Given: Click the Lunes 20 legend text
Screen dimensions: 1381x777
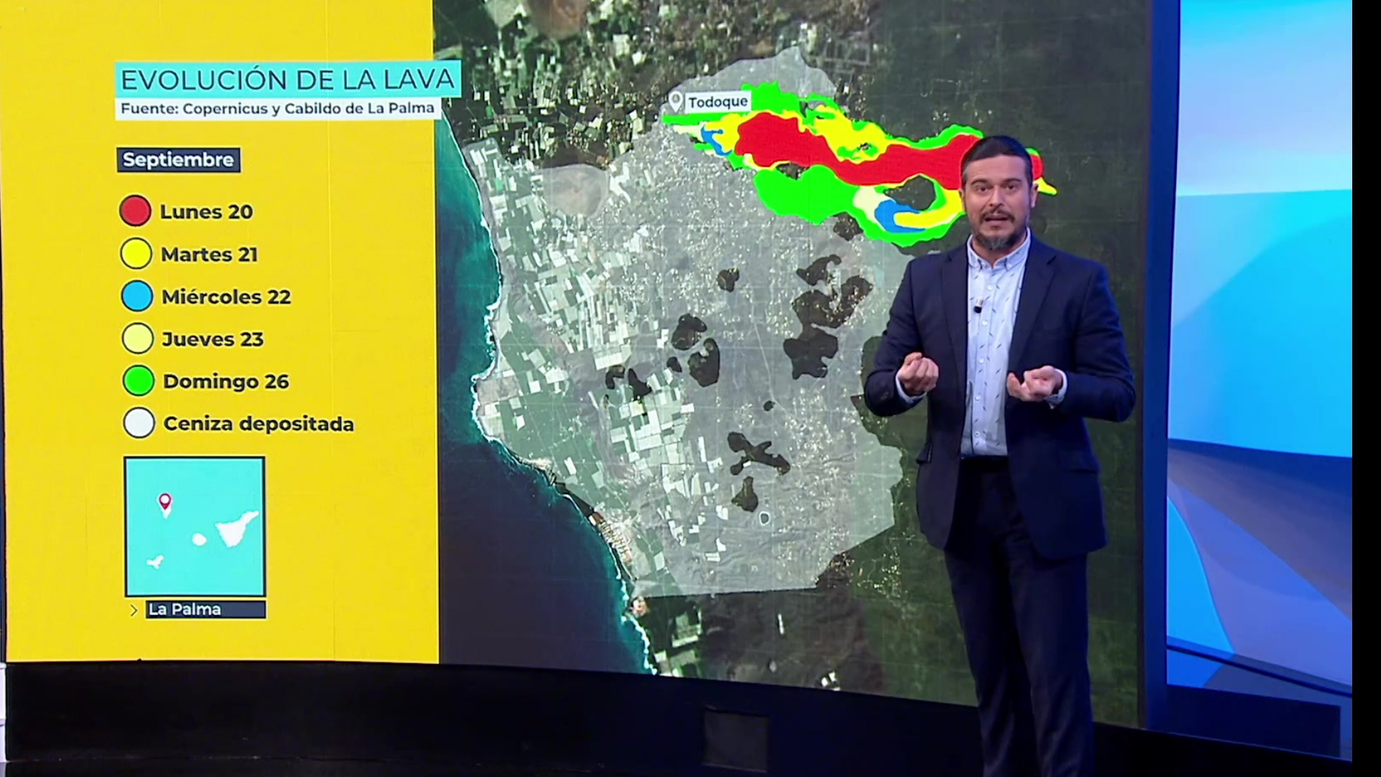Looking at the screenshot, I should click(x=206, y=212).
